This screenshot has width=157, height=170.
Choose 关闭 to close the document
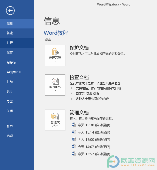17,111
